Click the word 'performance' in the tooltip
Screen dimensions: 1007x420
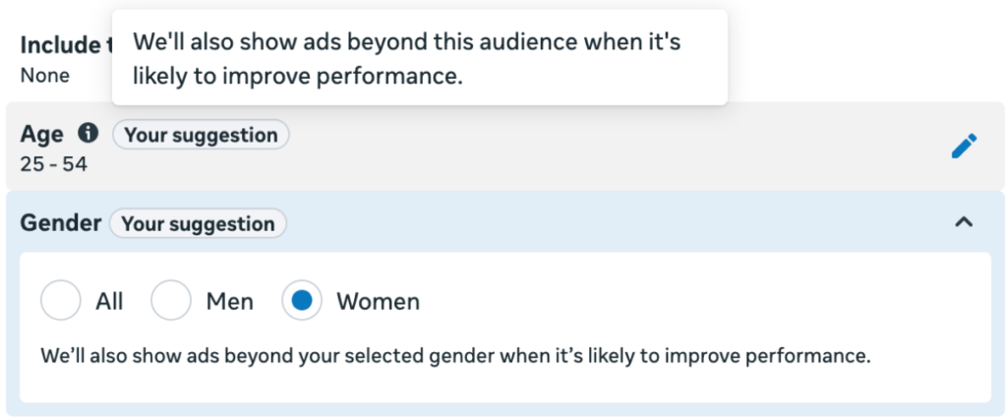396,77
